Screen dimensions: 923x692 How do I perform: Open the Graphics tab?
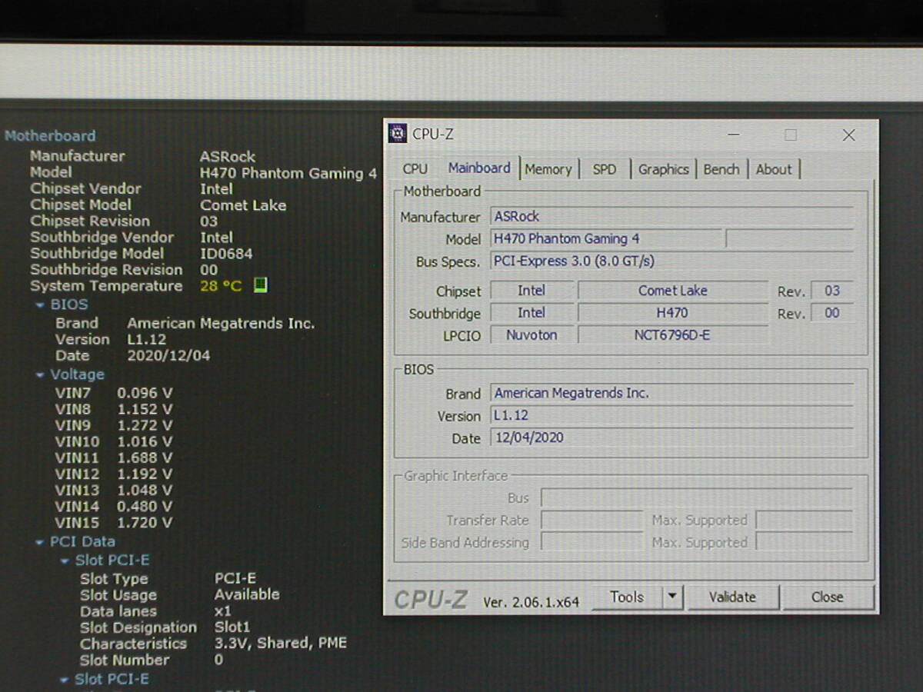pyautogui.click(x=664, y=169)
